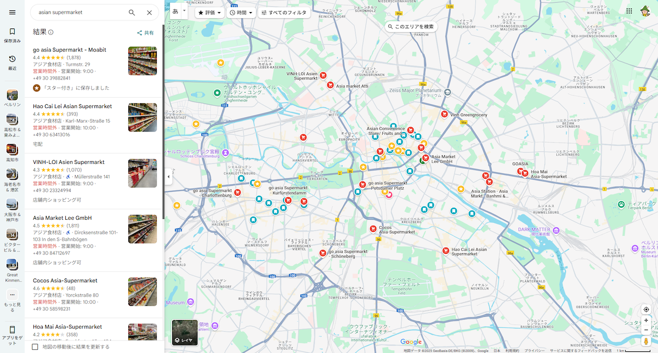
Task: Click the Cocos Asia-Supermarkt photo thumbnail
Action: (143, 291)
